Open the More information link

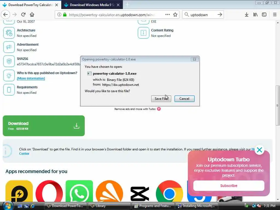tap(31, 78)
